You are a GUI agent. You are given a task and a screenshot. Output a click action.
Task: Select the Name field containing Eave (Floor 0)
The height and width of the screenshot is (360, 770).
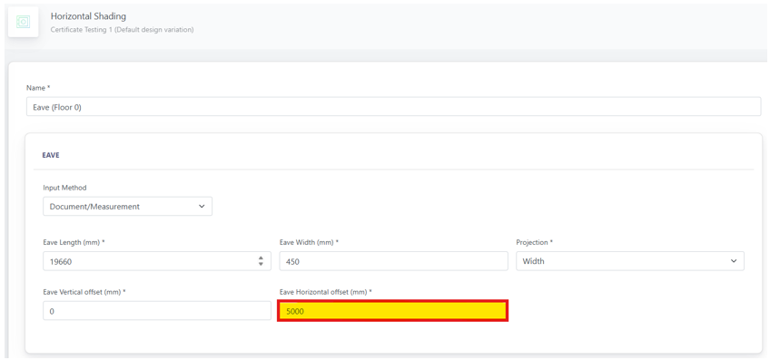click(394, 106)
